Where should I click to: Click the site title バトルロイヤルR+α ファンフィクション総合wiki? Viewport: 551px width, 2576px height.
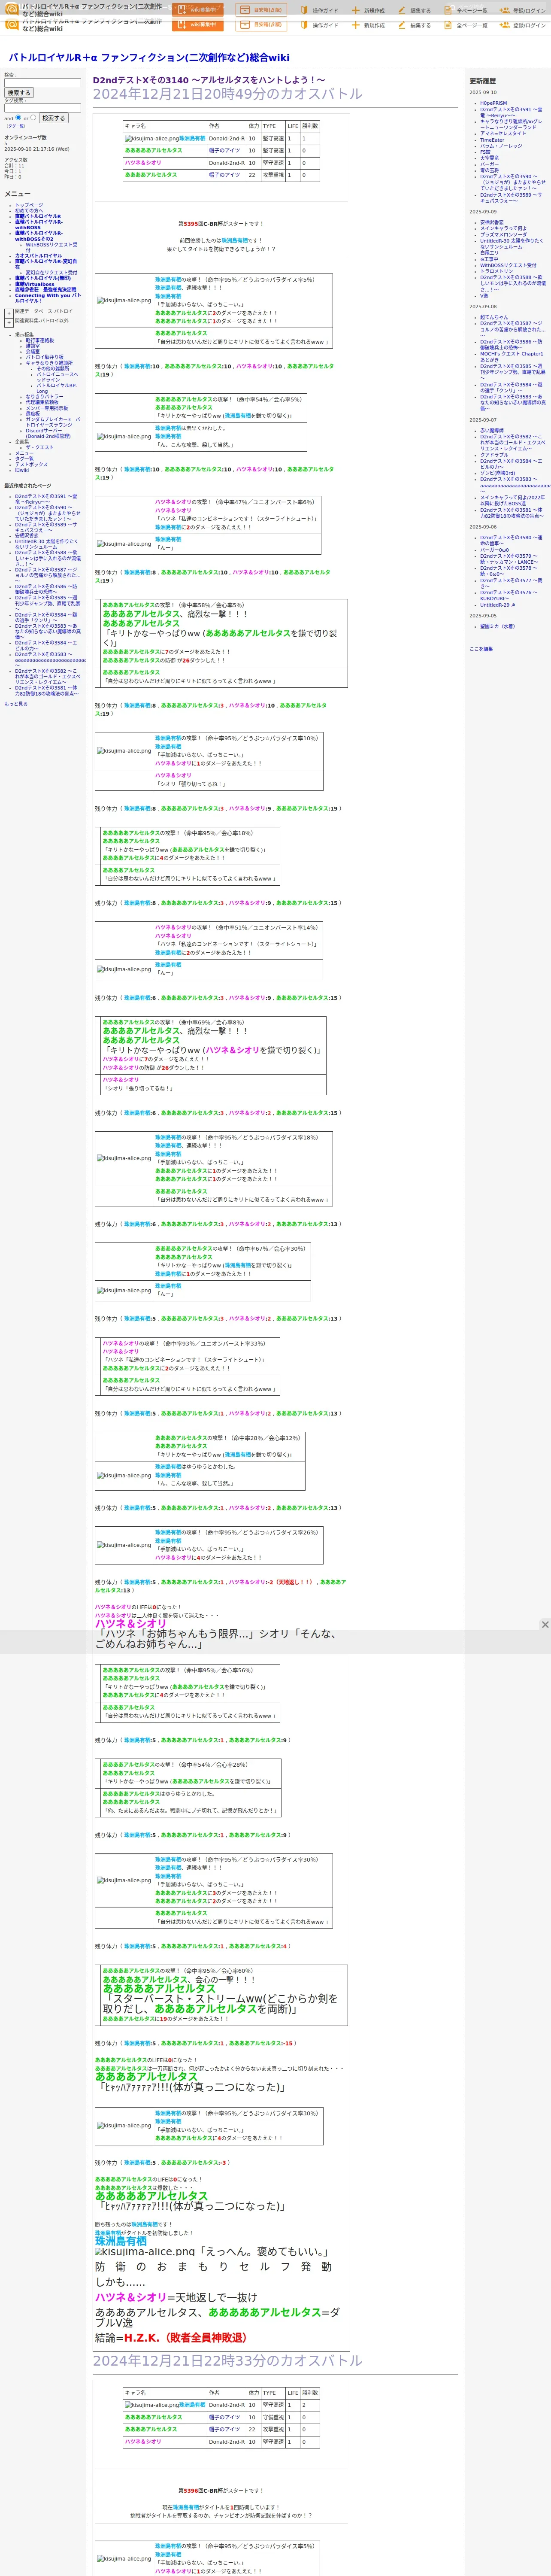[149, 58]
